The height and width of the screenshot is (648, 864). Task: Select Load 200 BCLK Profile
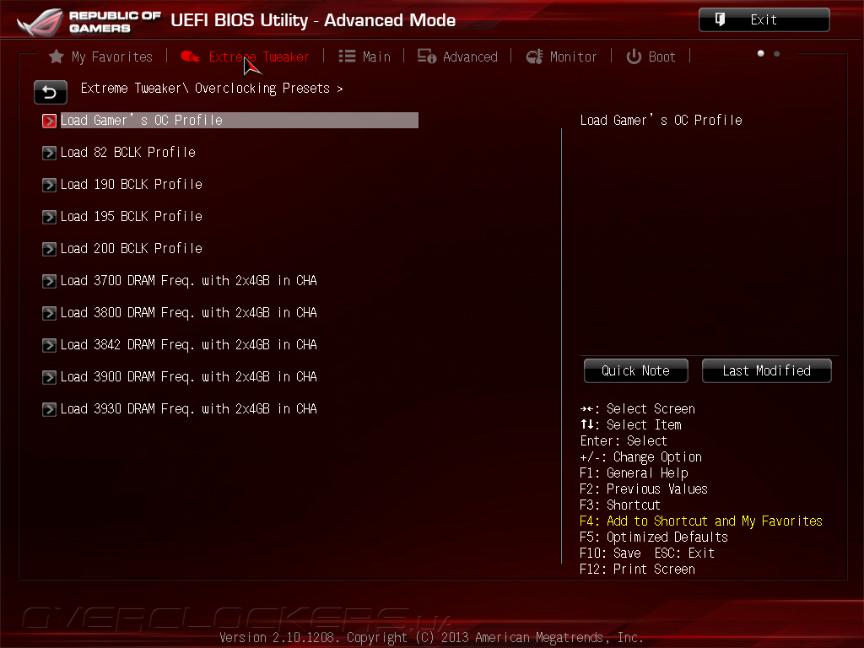131,249
